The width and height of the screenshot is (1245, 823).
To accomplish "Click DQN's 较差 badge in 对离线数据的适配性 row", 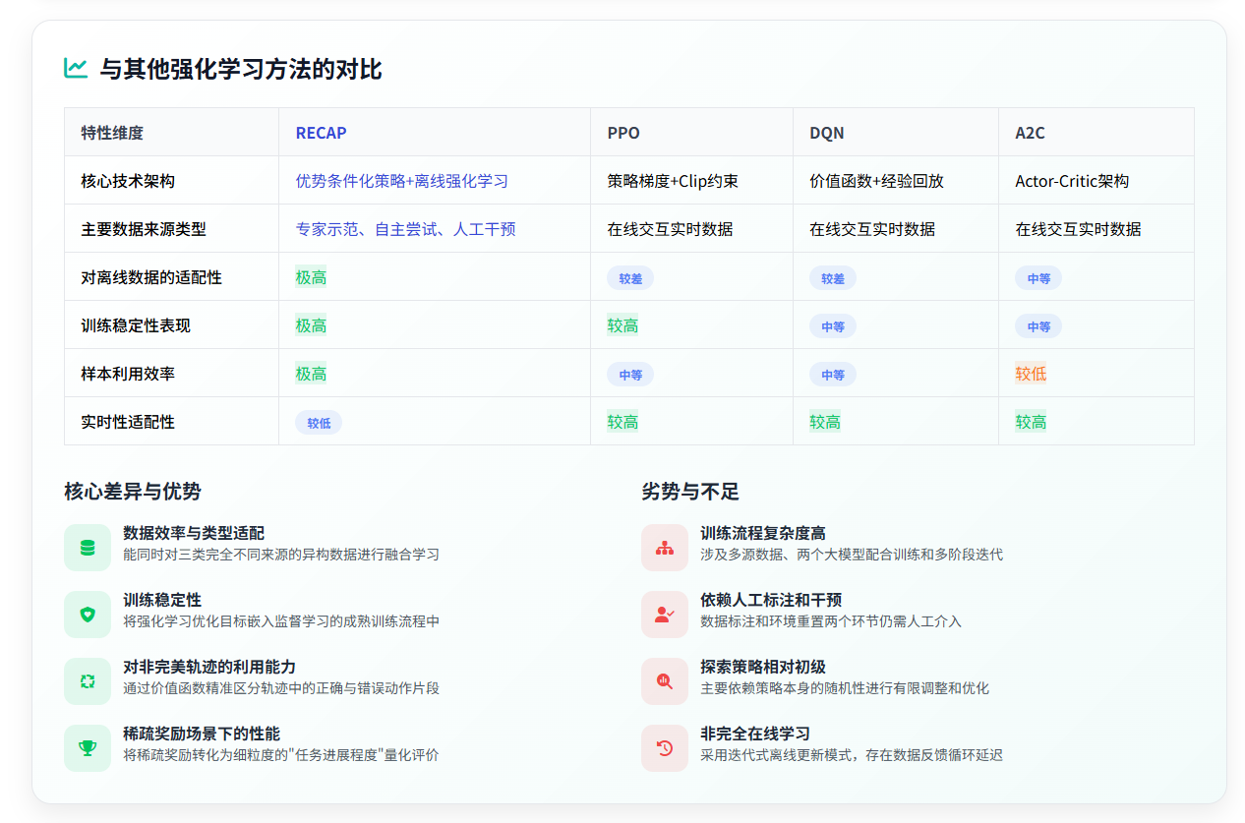I will click(833, 278).
